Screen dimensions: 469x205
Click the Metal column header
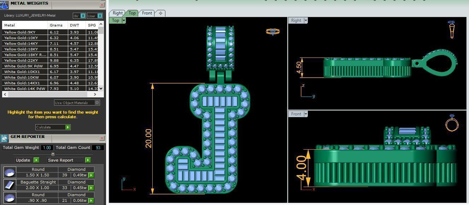[25, 25]
